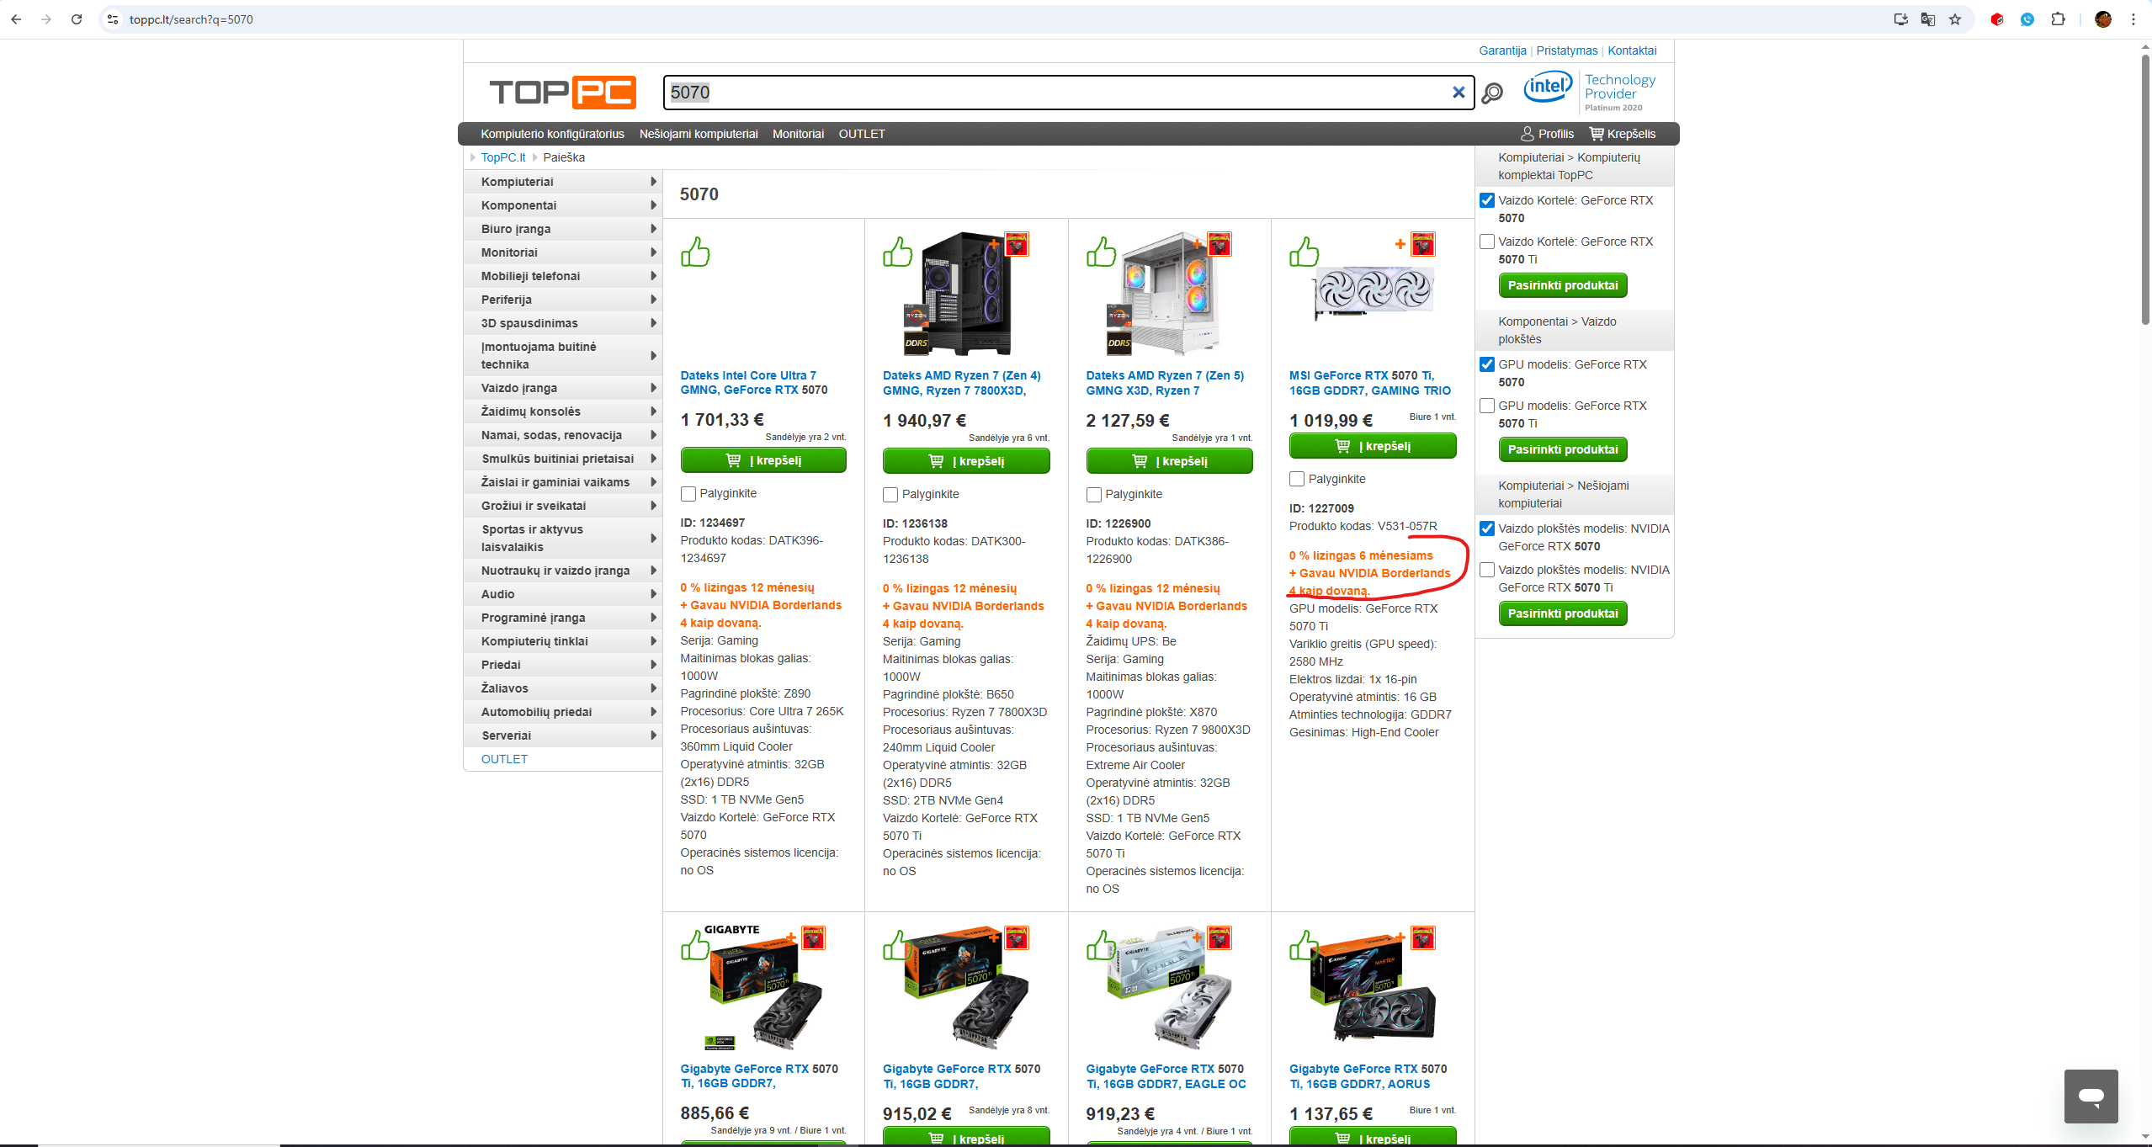Click thumbs-up icon on Dateks Intel Core Ultra 7
2152x1147 pixels.
pos(695,252)
